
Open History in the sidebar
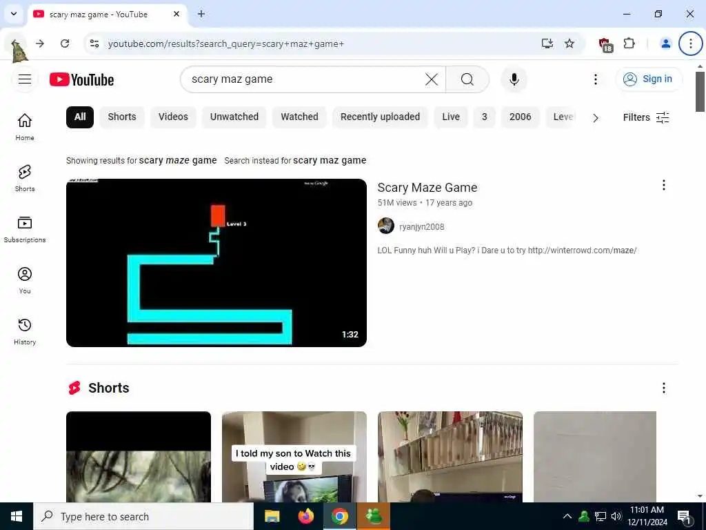coord(25,332)
